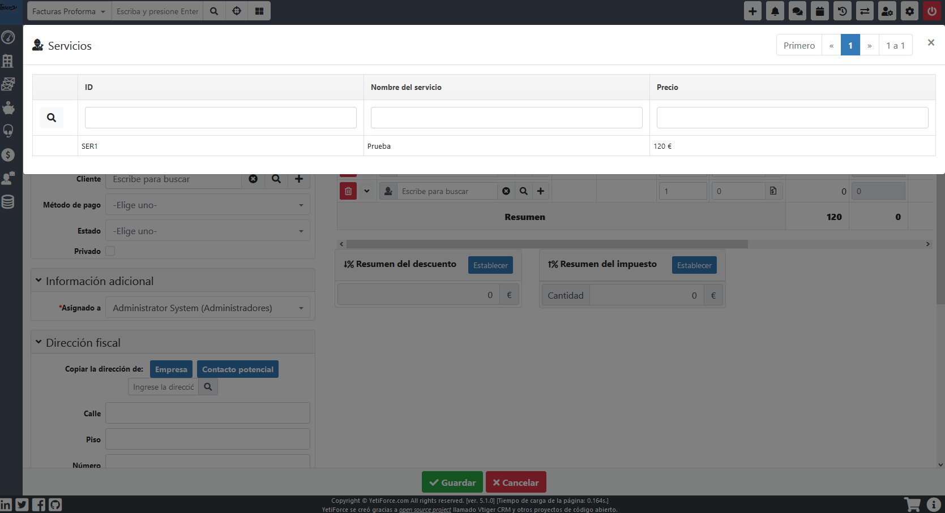Click search icon in Servicios filter row
This screenshot has width=945, height=513.
click(52, 118)
